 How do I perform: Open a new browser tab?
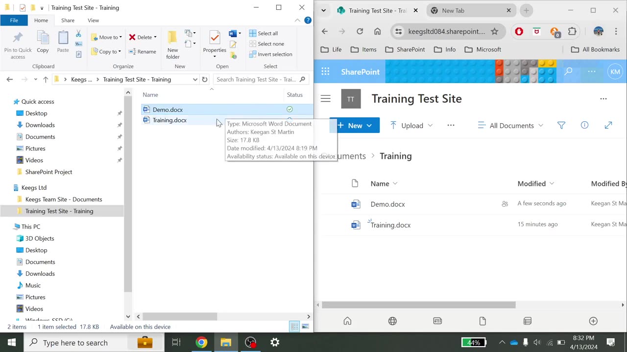pos(526,10)
